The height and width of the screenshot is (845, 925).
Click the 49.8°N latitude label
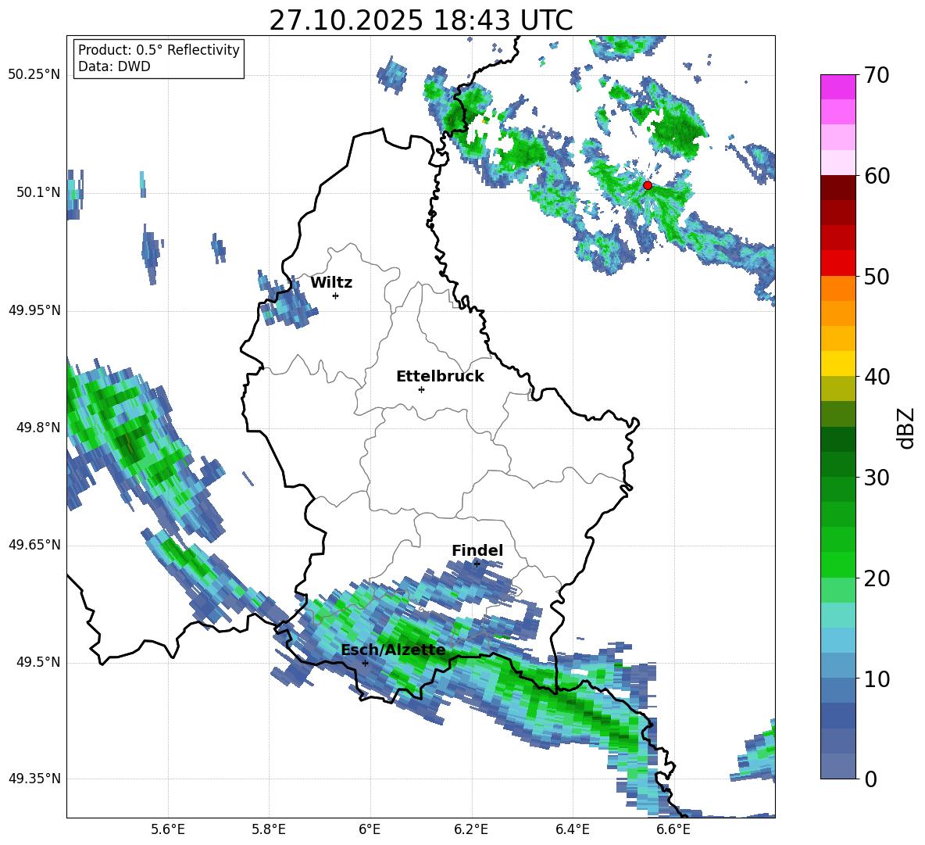[38, 428]
